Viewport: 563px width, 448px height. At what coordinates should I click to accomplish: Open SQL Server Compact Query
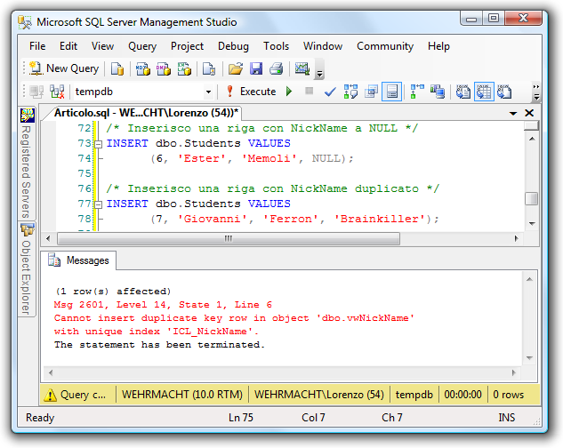pyautogui.click(x=209, y=68)
